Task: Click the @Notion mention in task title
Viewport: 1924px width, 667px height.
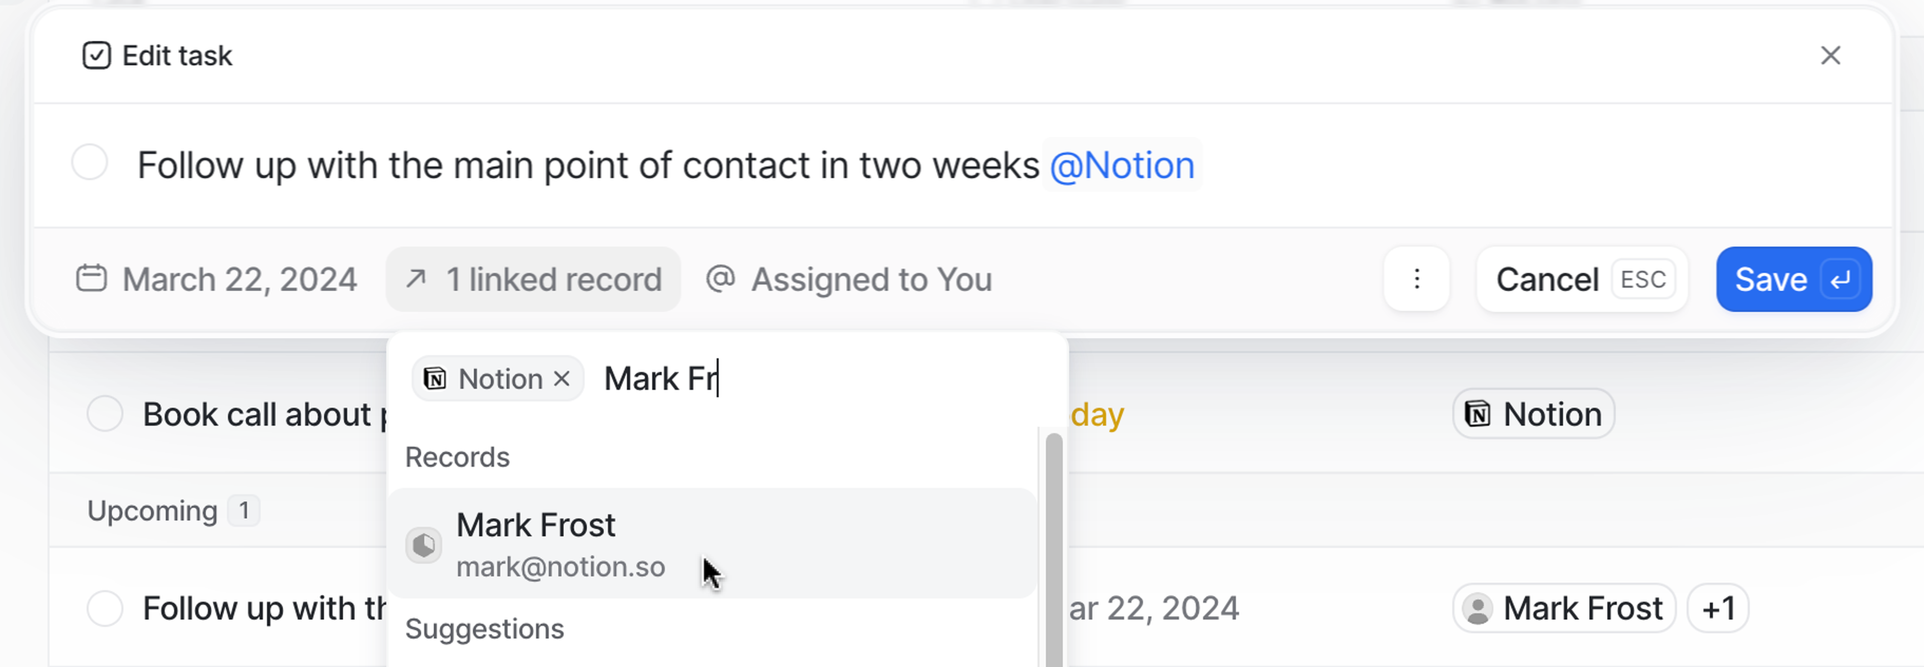Action: pos(1121,166)
